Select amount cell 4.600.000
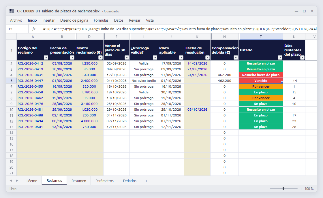 [89, 121]
